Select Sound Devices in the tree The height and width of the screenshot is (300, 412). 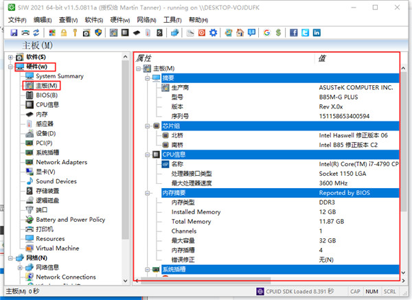point(56,181)
